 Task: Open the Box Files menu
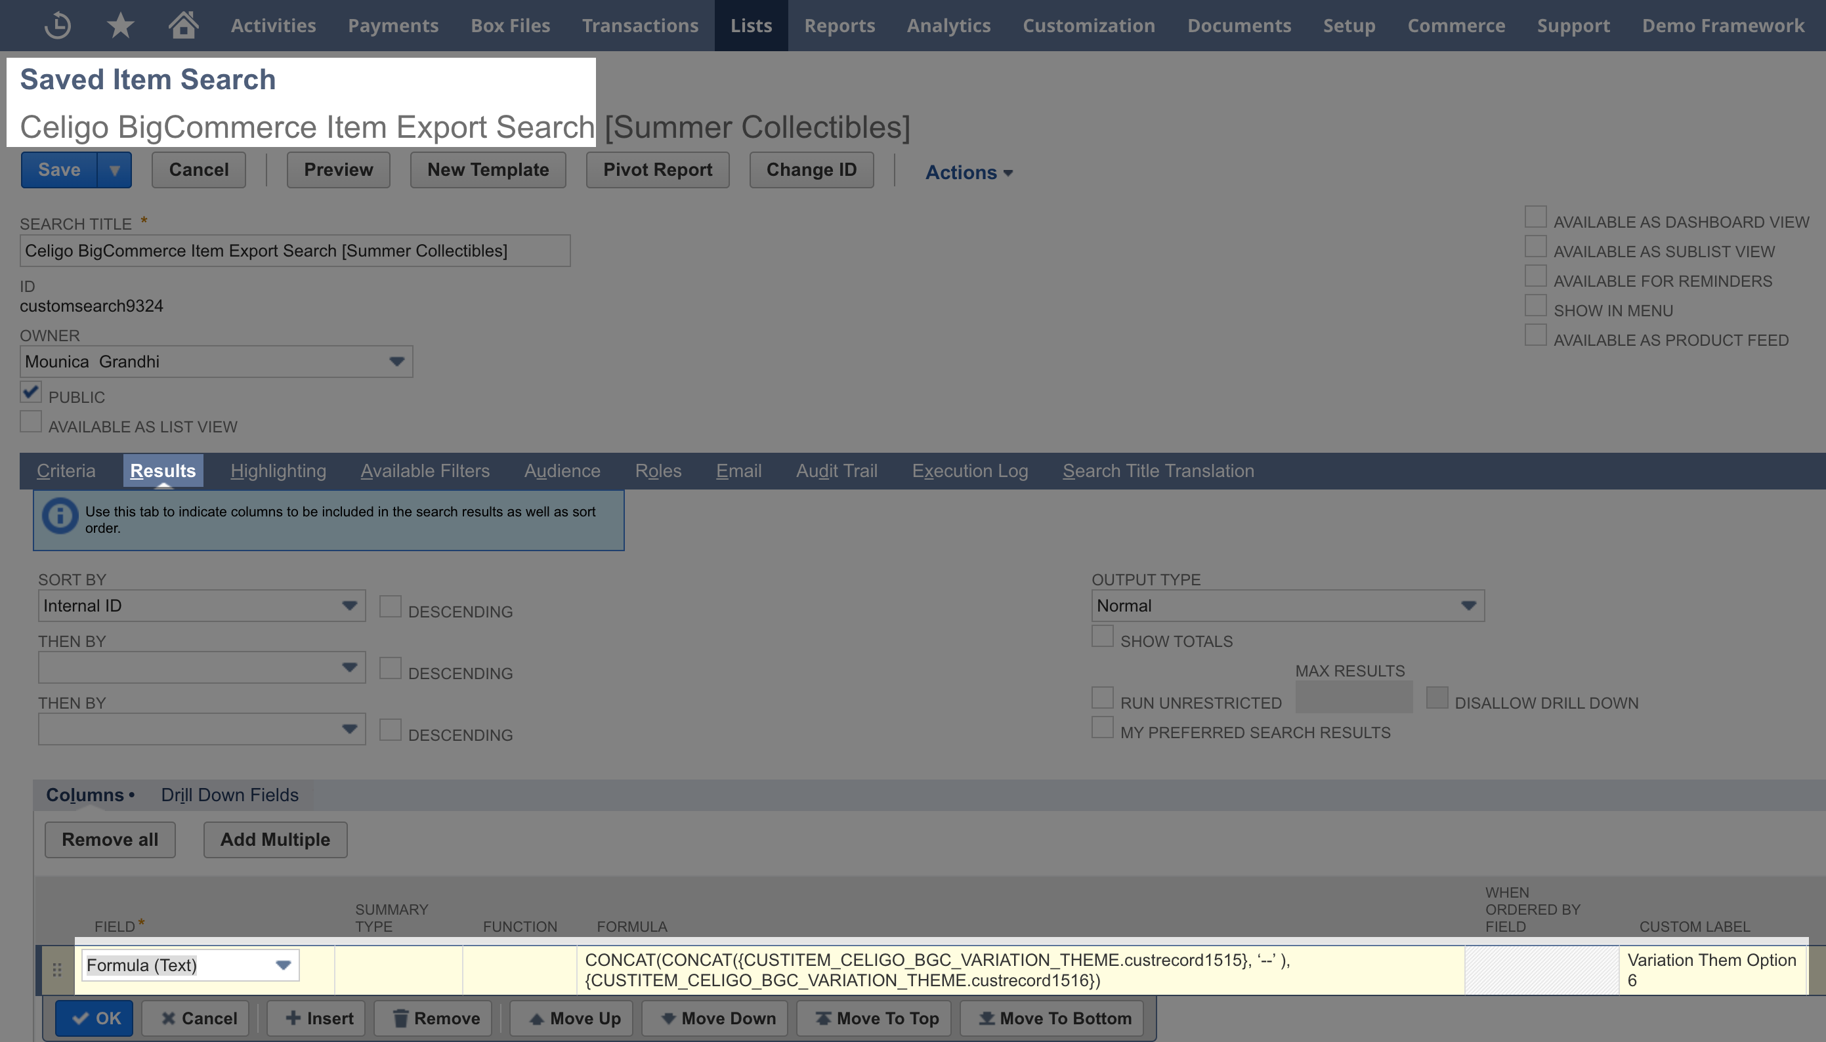[511, 25]
